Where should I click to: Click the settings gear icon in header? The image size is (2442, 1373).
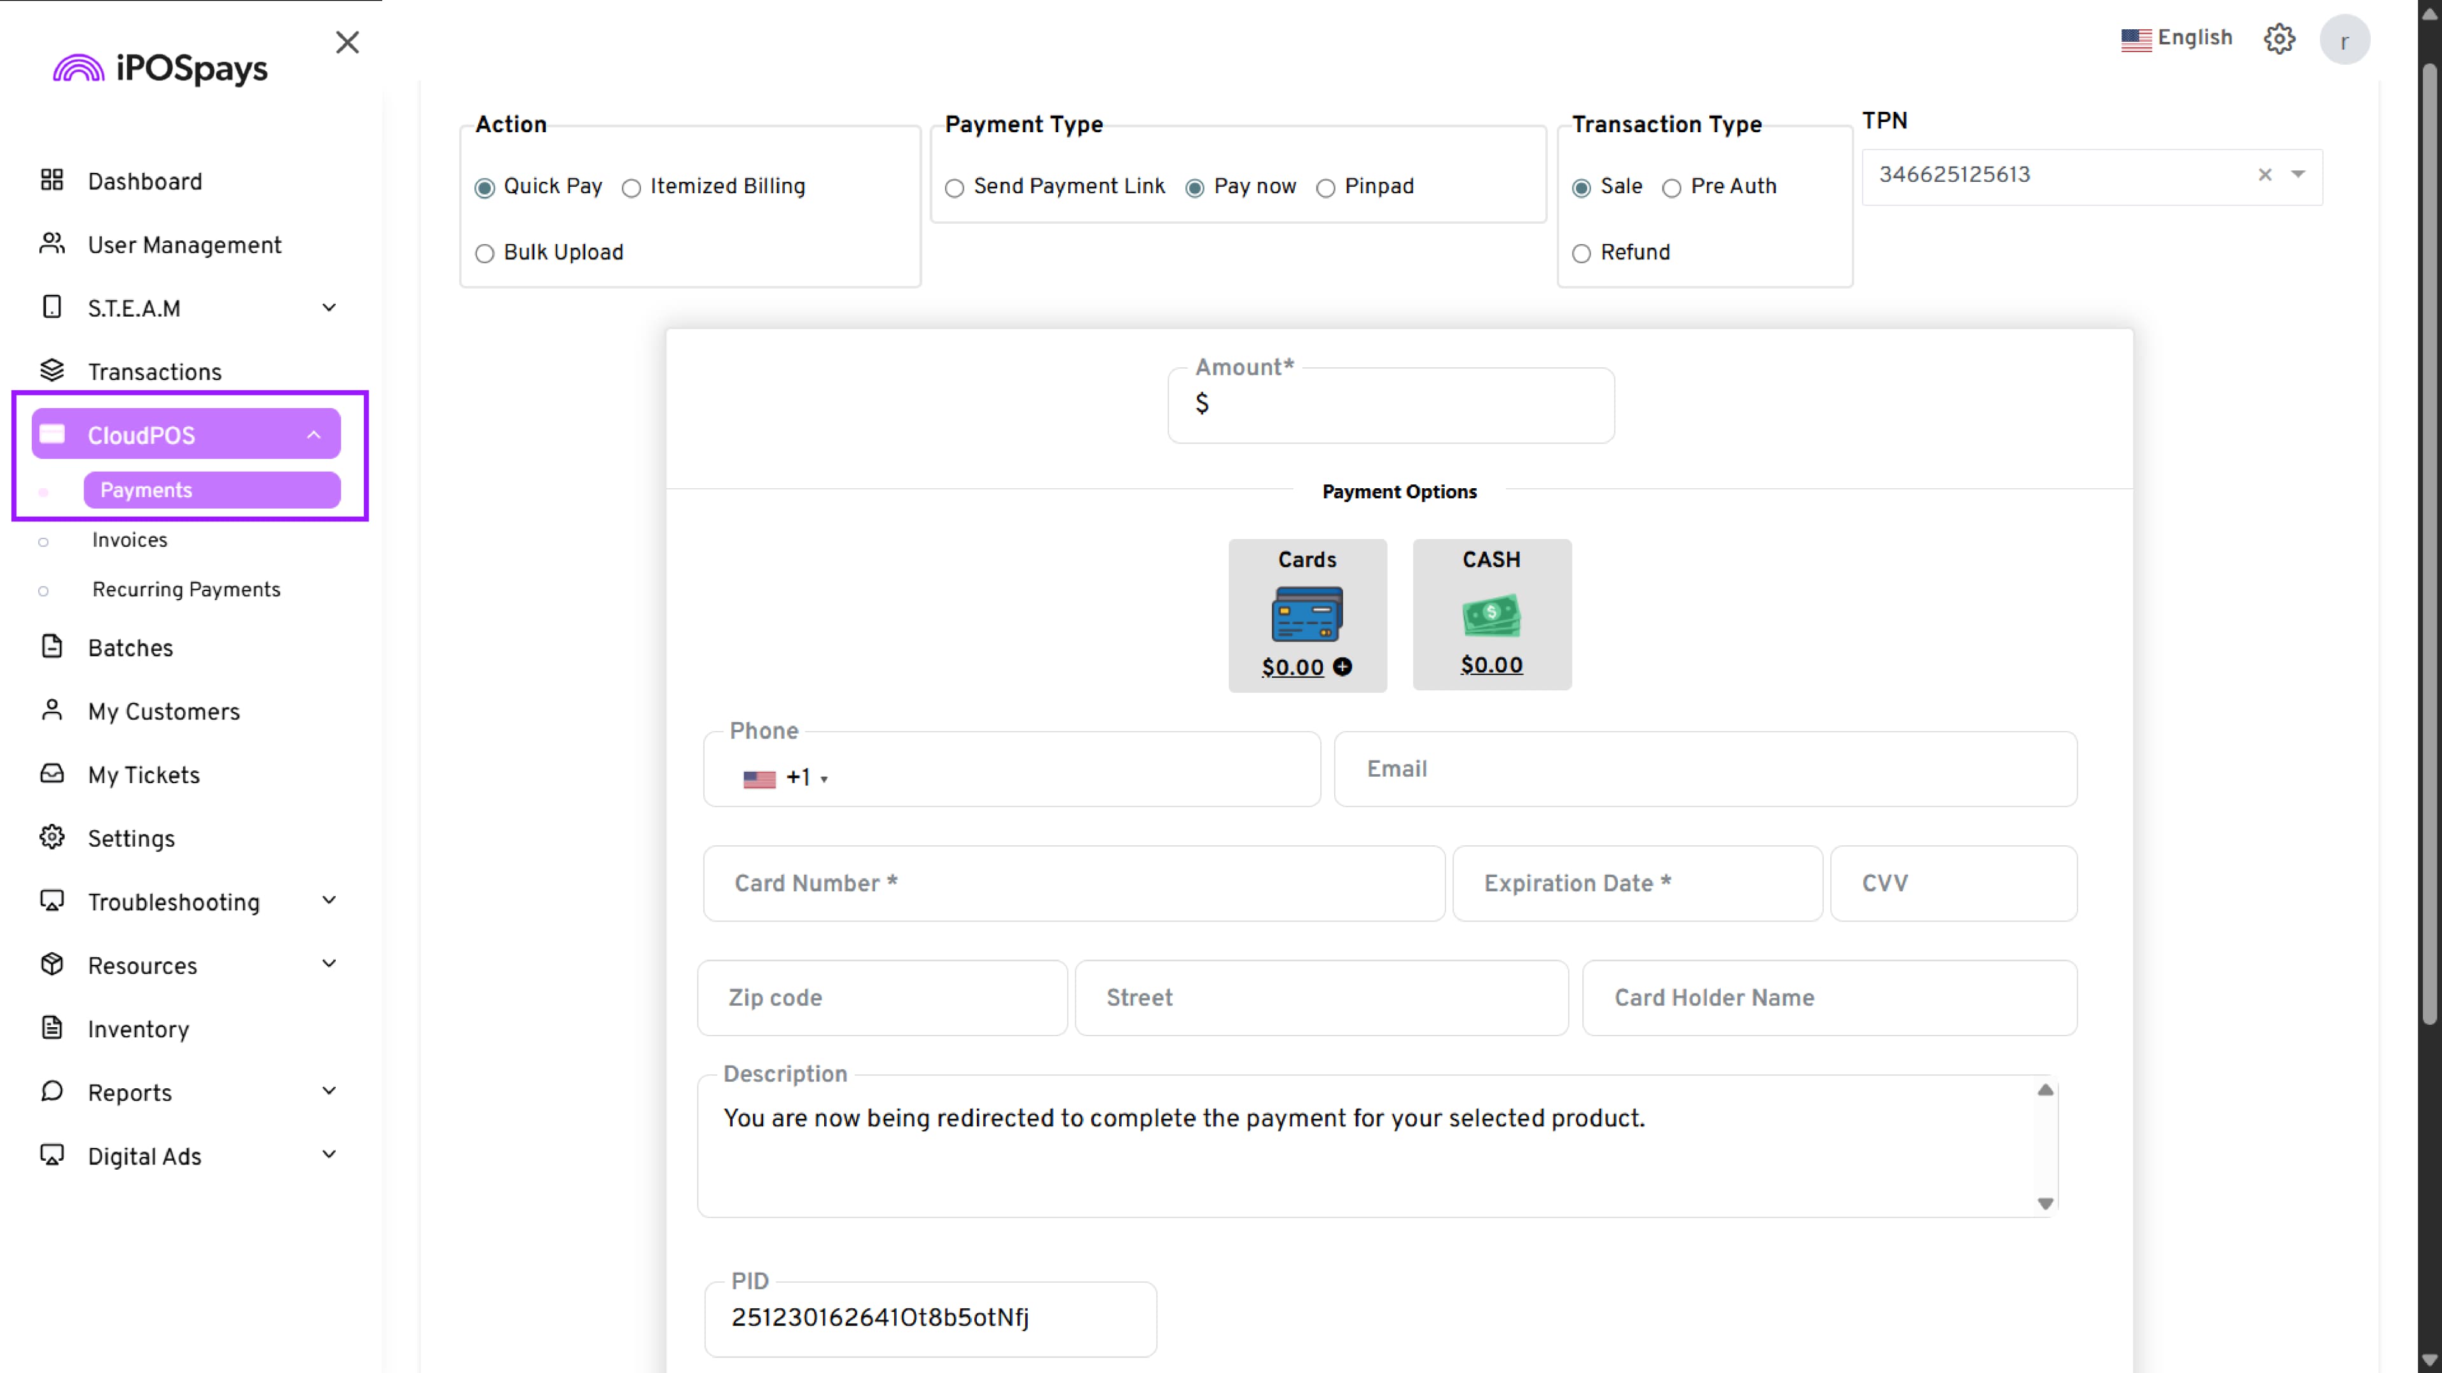[x=2279, y=39]
